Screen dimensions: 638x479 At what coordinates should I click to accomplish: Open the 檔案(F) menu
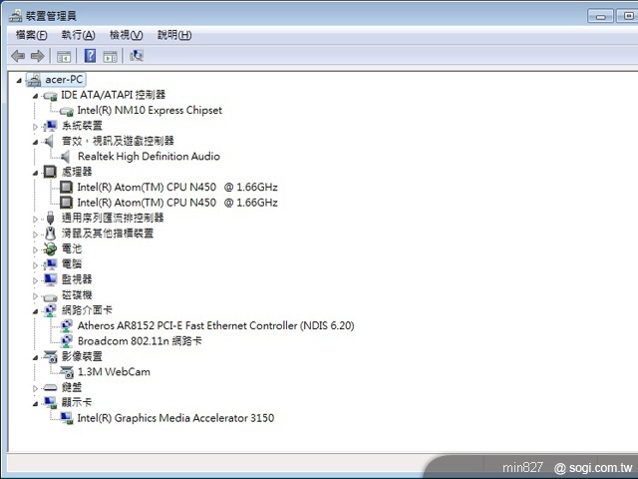pyautogui.click(x=31, y=35)
